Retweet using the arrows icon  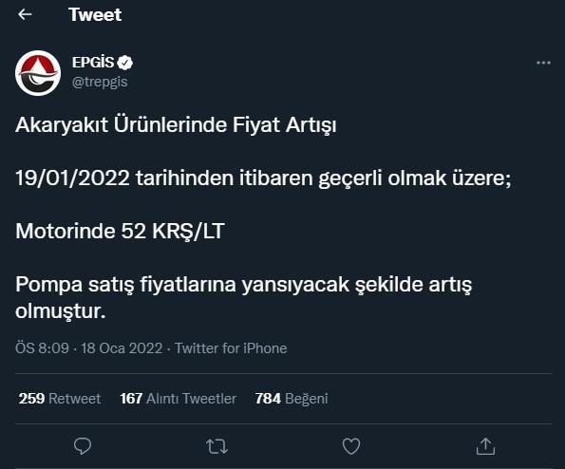[217, 446]
